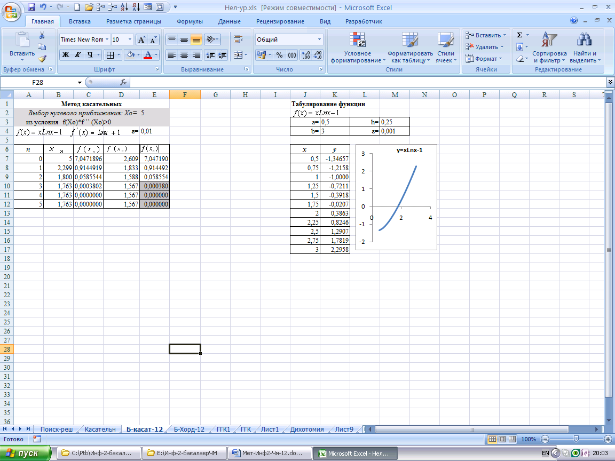Image resolution: width=615 pixels, height=461 pixels.
Task: Click the AutoSum sigma icon
Action: 519,35
